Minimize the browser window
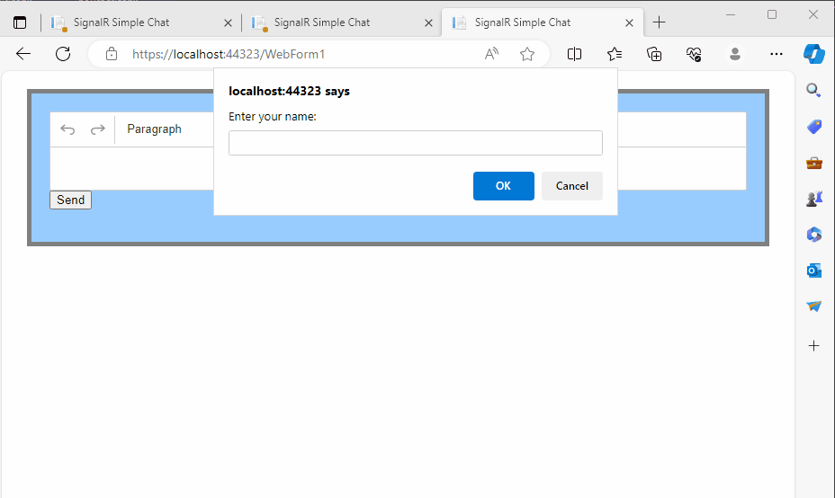 tap(731, 15)
